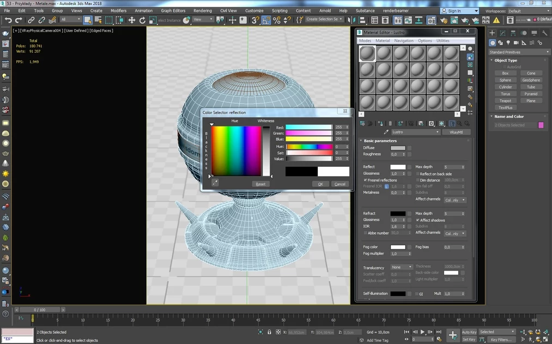552x344 pixels.
Task: Open the Create tab in command panel
Action: click(x=492, y=33)
